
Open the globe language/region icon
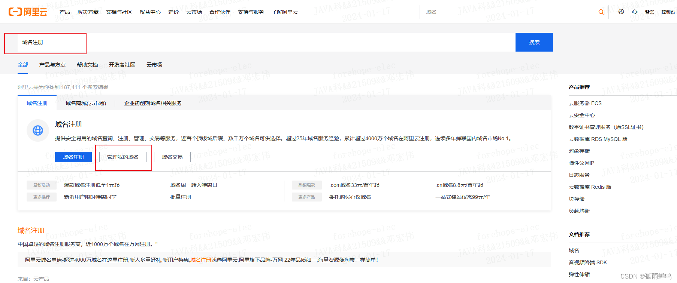(x=621, y=12)
